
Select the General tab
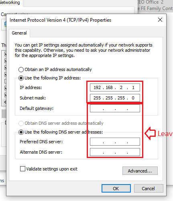coord(19,33)
